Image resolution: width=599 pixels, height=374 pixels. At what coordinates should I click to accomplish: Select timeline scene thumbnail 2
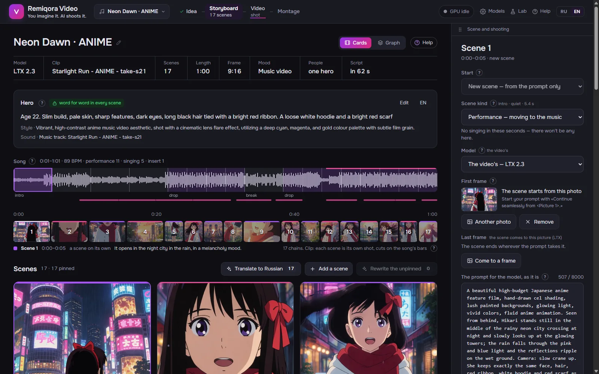(69, 232)
